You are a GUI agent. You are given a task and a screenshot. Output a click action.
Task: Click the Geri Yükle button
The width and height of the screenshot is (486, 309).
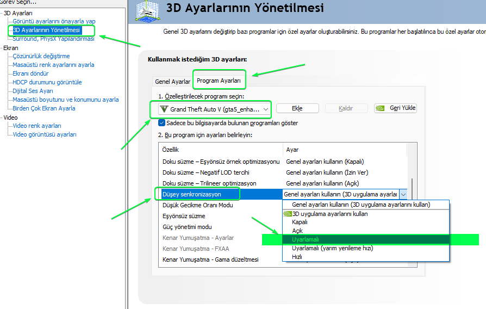[395, 108]
